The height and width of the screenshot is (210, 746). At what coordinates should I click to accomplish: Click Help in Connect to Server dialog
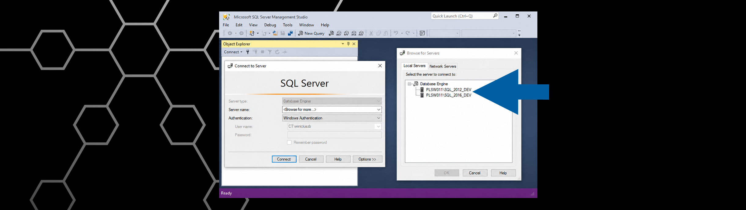click(x=338, y=159)
